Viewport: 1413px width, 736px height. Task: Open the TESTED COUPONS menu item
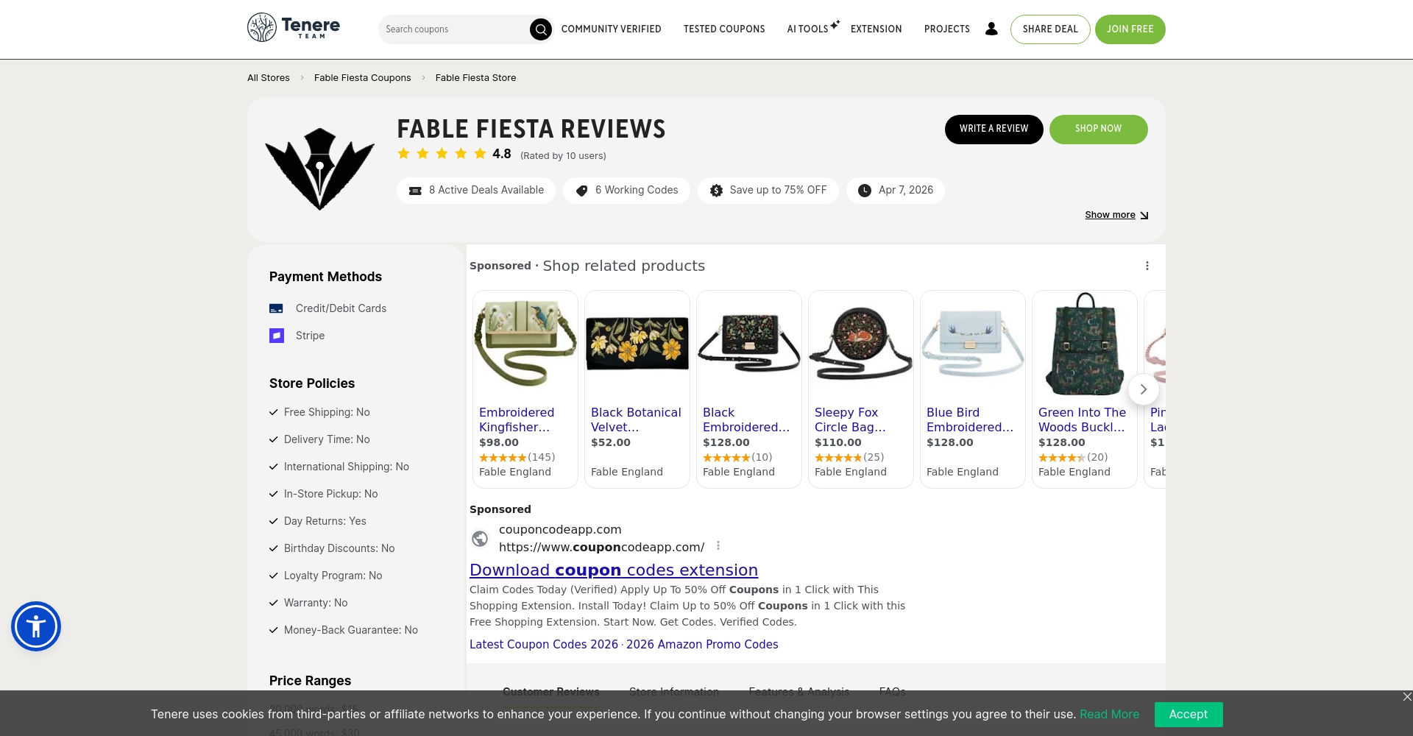(x=723, y=29)
